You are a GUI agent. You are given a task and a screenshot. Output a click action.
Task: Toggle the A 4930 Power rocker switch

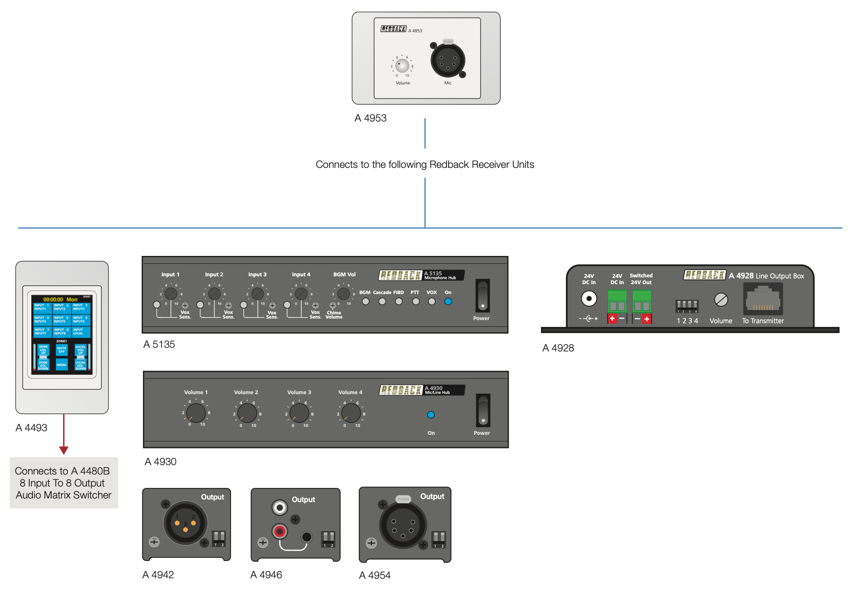coord(483,410)
